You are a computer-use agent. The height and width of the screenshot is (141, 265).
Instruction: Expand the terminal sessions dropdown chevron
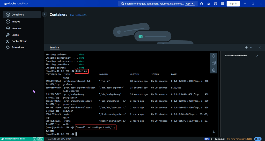[x=251, y=48]
